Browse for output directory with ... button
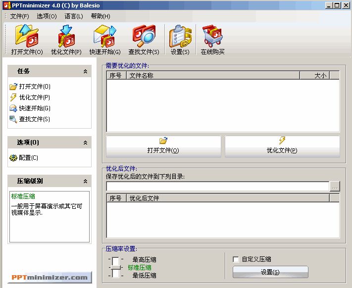This screenshot has width=352, height=288. pyautogui.click(x=335, y=187)
